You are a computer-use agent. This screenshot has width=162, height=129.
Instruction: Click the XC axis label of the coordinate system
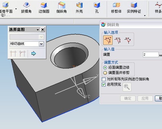[x=88, y=97]
